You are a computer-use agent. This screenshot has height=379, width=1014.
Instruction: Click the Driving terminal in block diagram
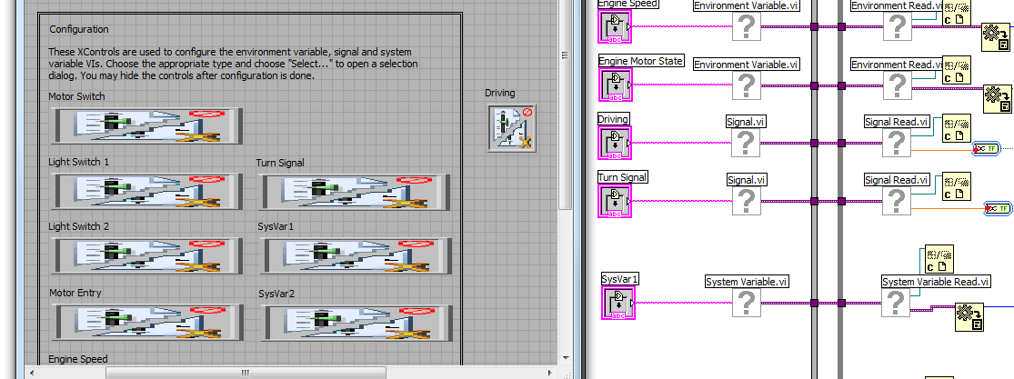coord(615,143)
